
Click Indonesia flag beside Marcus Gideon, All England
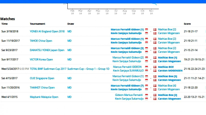pyautogui.click(x=146, y=30)
